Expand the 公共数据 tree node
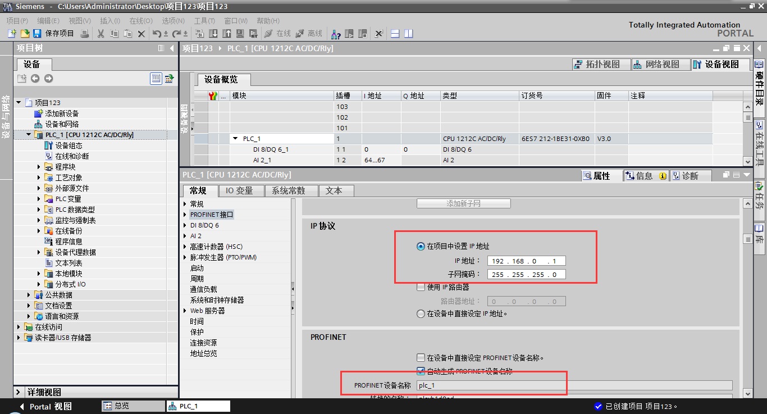767x414 pixels. click(29, 295)
